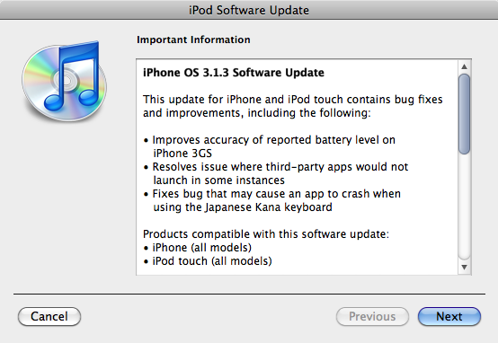Click the Important Information heading

click(x=193, y=40)
